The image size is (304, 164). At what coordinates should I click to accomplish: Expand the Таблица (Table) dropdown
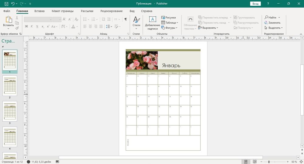click(170, 23)
